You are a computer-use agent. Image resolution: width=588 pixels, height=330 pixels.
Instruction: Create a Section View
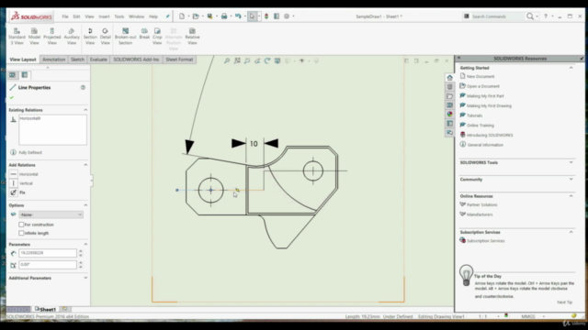click(x=90, y=37)
